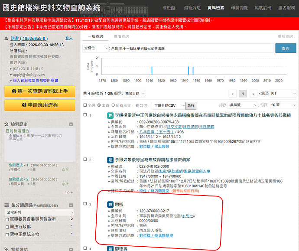The height and width of the screenshot is (251, 299).
Task: Click the blue 查詢 search button
Action: pyautogui.click(x=286, y=48)
